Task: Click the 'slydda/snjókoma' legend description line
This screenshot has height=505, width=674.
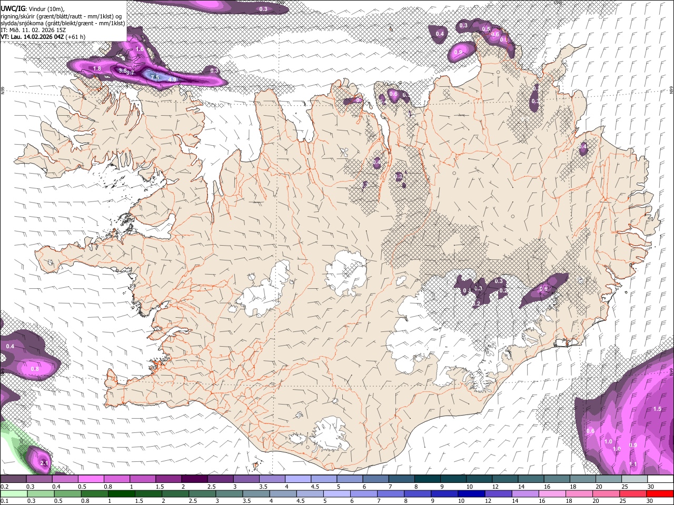Action: 63,23
